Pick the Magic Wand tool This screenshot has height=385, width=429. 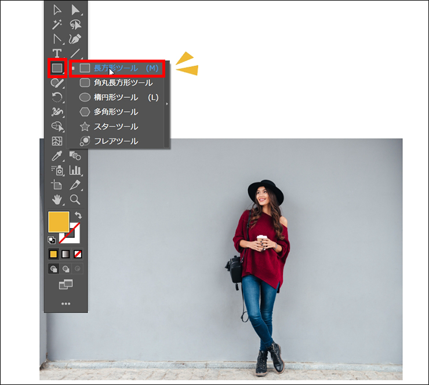pyautogui.click(x=57, y=24)
